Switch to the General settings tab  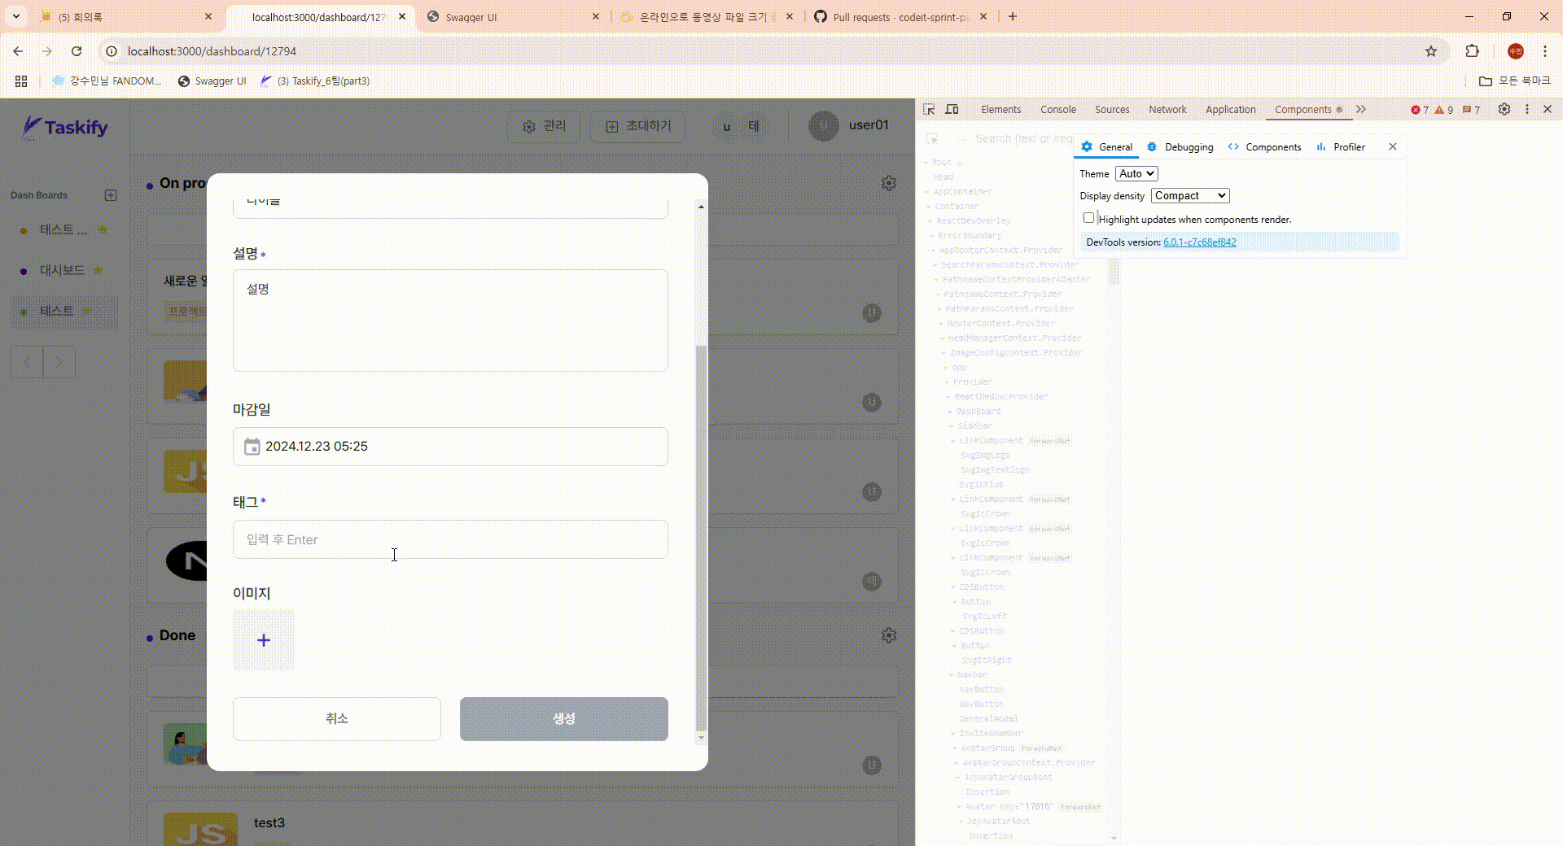pyautogui.click(x=1106, y=147)
